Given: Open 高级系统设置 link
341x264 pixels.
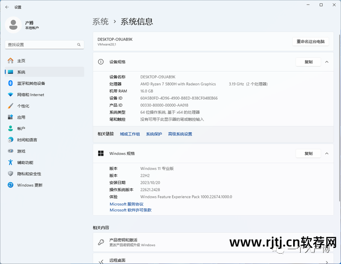Looking at the screenshot, I should click(180, 134).
